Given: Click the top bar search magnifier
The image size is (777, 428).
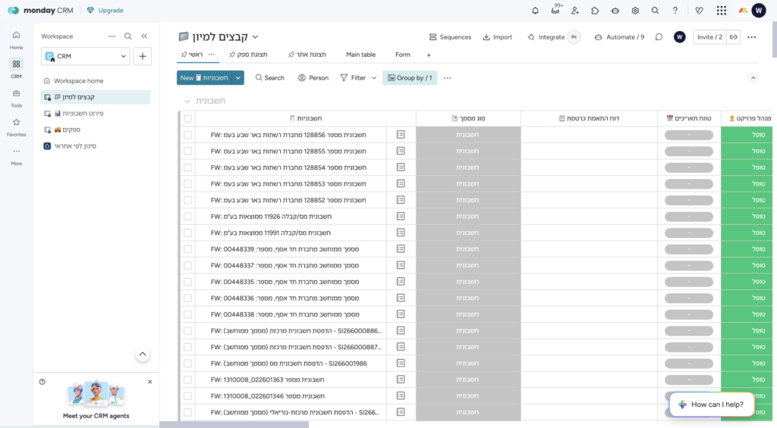Looking at the screenshot, I should pos(655,11).
